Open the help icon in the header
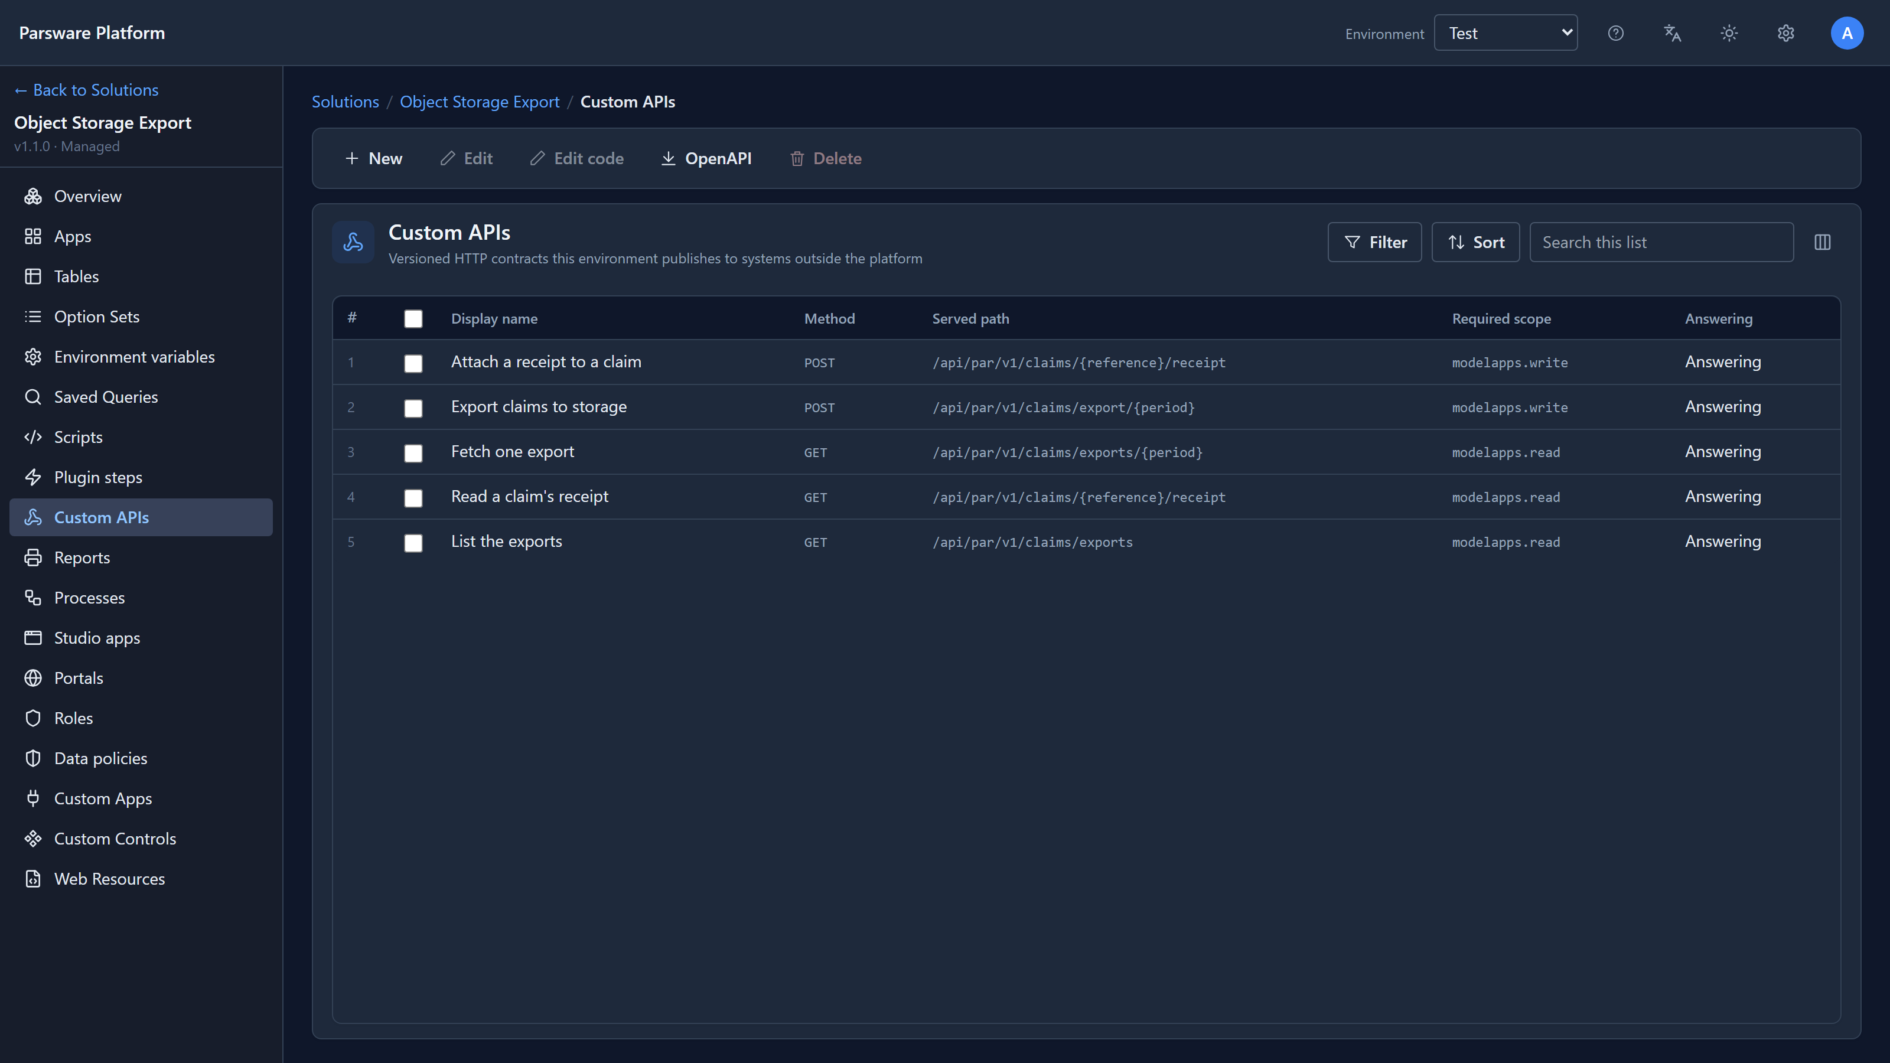This screenshot has height=1063, width=1890. [x=1615, y=33]
